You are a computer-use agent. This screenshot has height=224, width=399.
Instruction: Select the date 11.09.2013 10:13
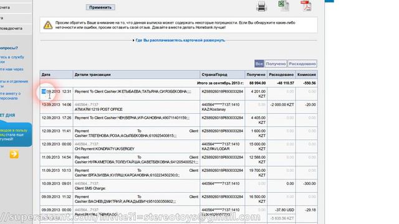coord(57,170)
